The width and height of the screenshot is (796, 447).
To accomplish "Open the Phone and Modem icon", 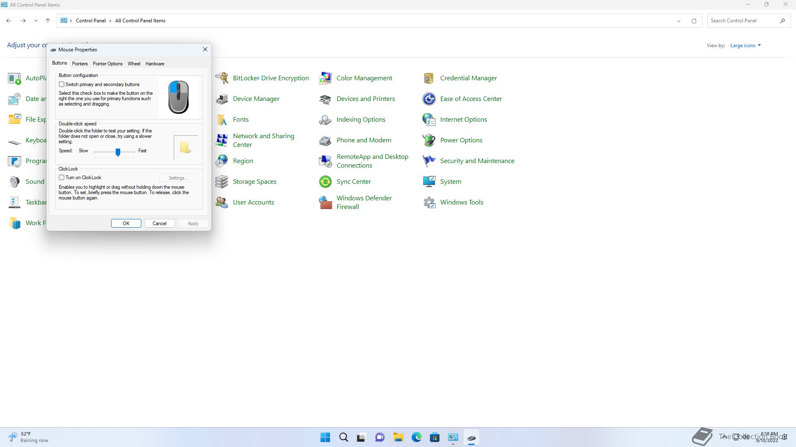I will (325, 140).
